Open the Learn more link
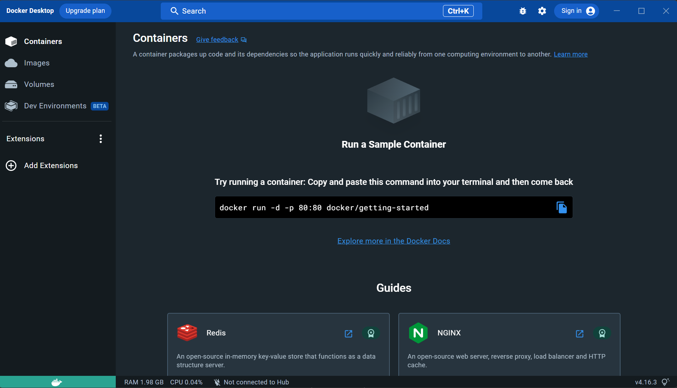This screenshot has width=677, height=388. [571, 54]
